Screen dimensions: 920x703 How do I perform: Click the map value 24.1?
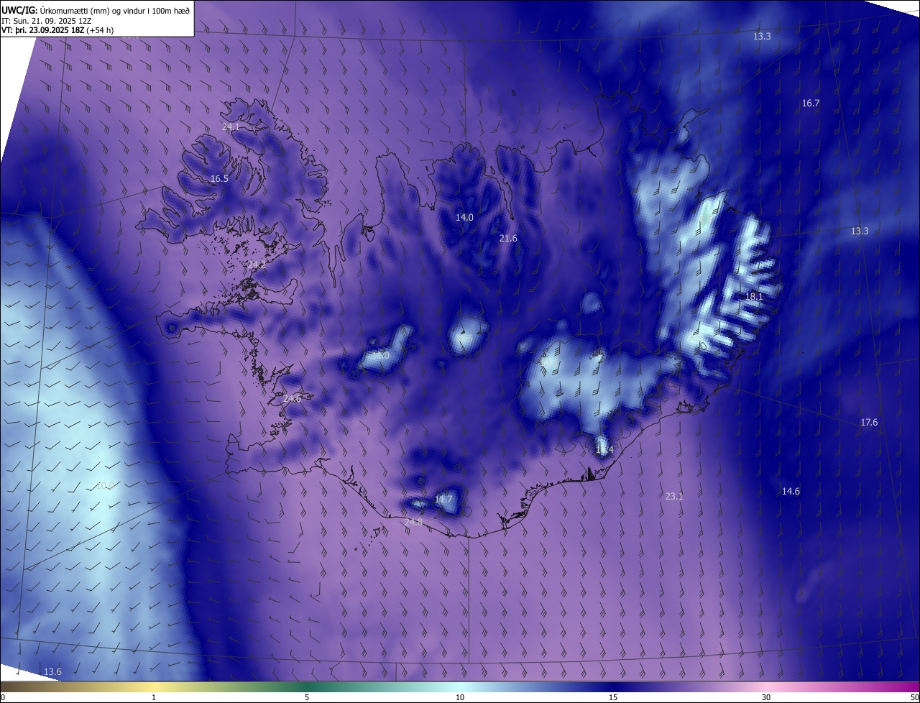click(231, 127)
